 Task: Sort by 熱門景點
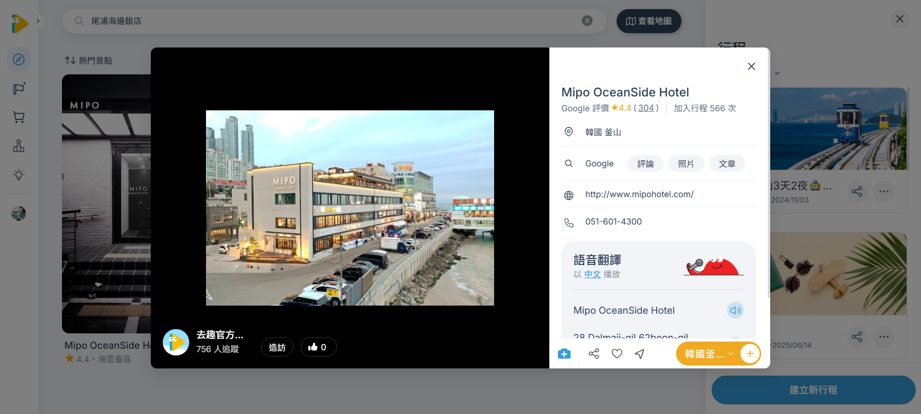tap(88, 60)
